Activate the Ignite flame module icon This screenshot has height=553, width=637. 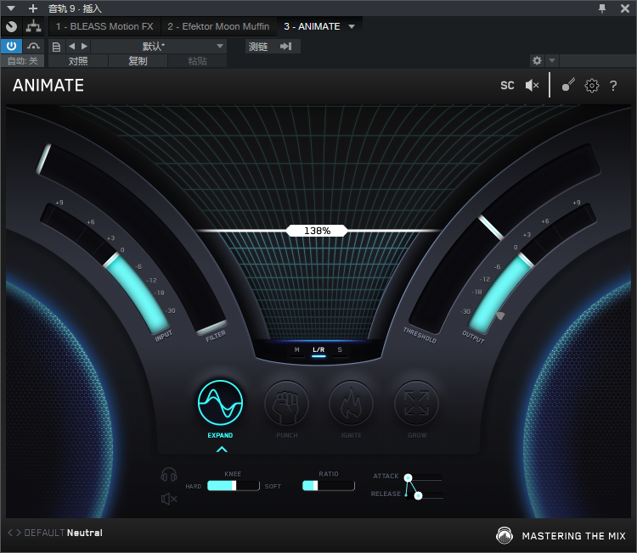[351, 402]
